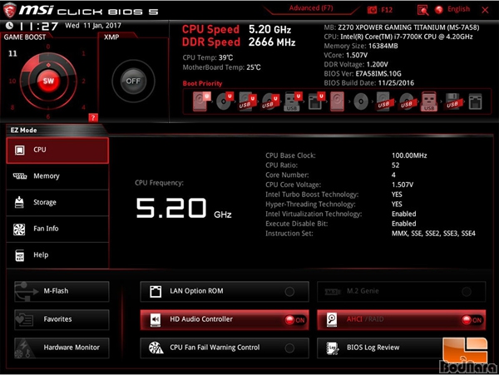The width and height of the screenshot is (499, 375).
Task: Click the CPU Fan Fail warning fan icon
Action: point(156,348)
